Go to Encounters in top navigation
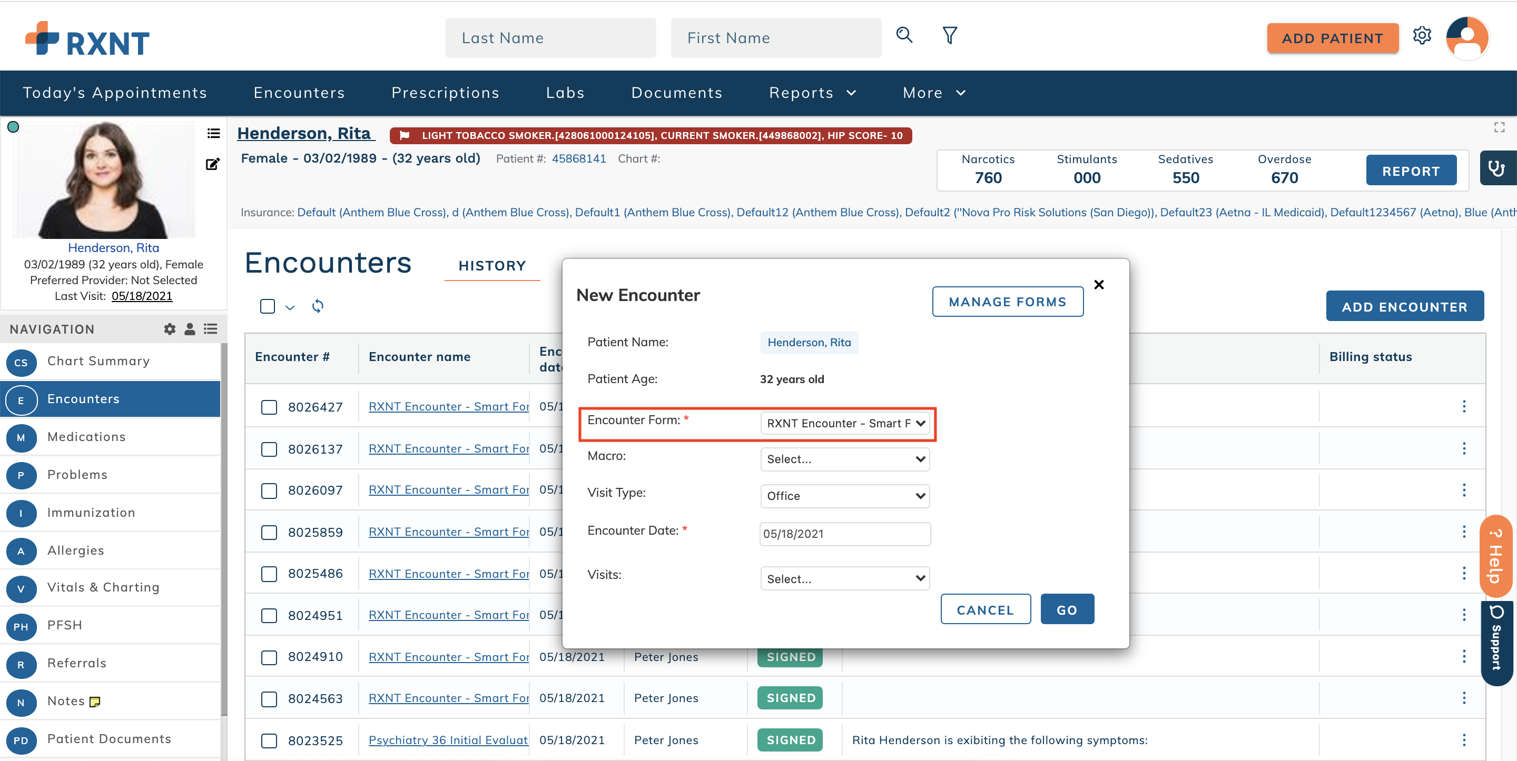1517x761 pixels. click(299, 93)
